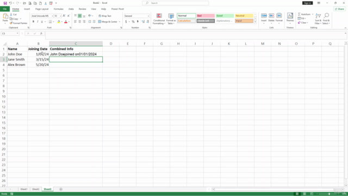This screenshot has width=348, height=196.
Task: Open AutoSum dropdown arrow
Action: [x=313, y=14]
